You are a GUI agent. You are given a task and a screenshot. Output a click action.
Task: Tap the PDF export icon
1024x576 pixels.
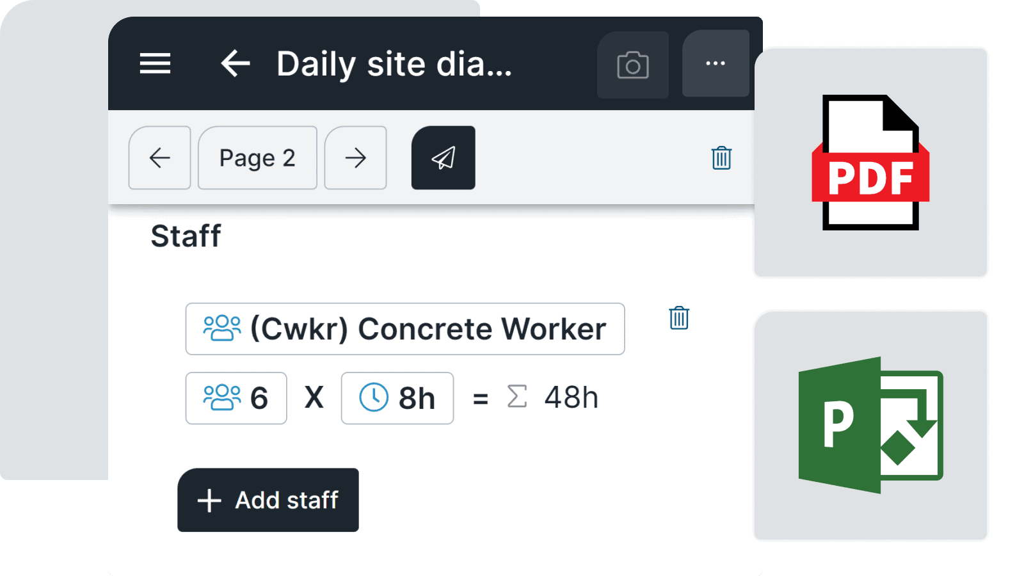tap(870, 162)
